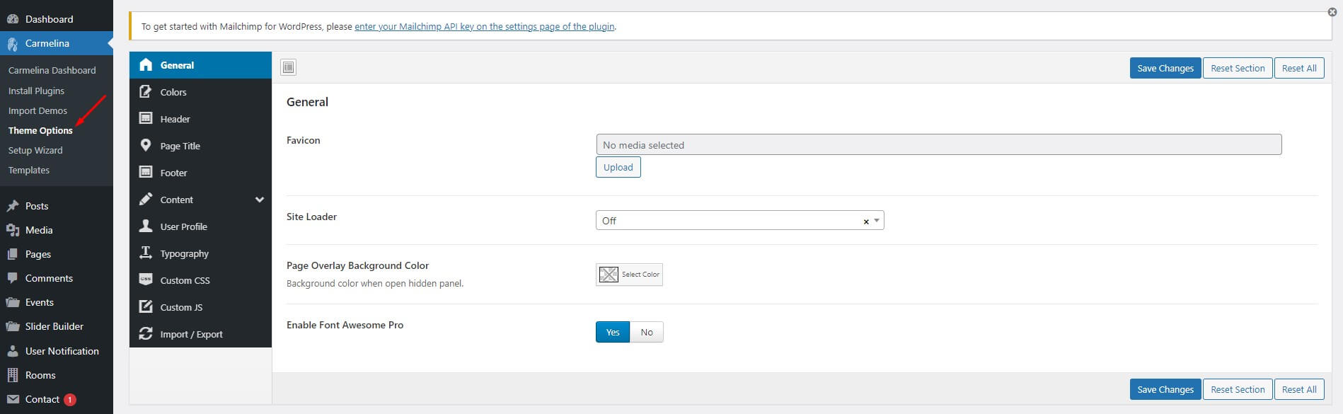Click the expand-all-sections icon above General

tap(288, 67)
